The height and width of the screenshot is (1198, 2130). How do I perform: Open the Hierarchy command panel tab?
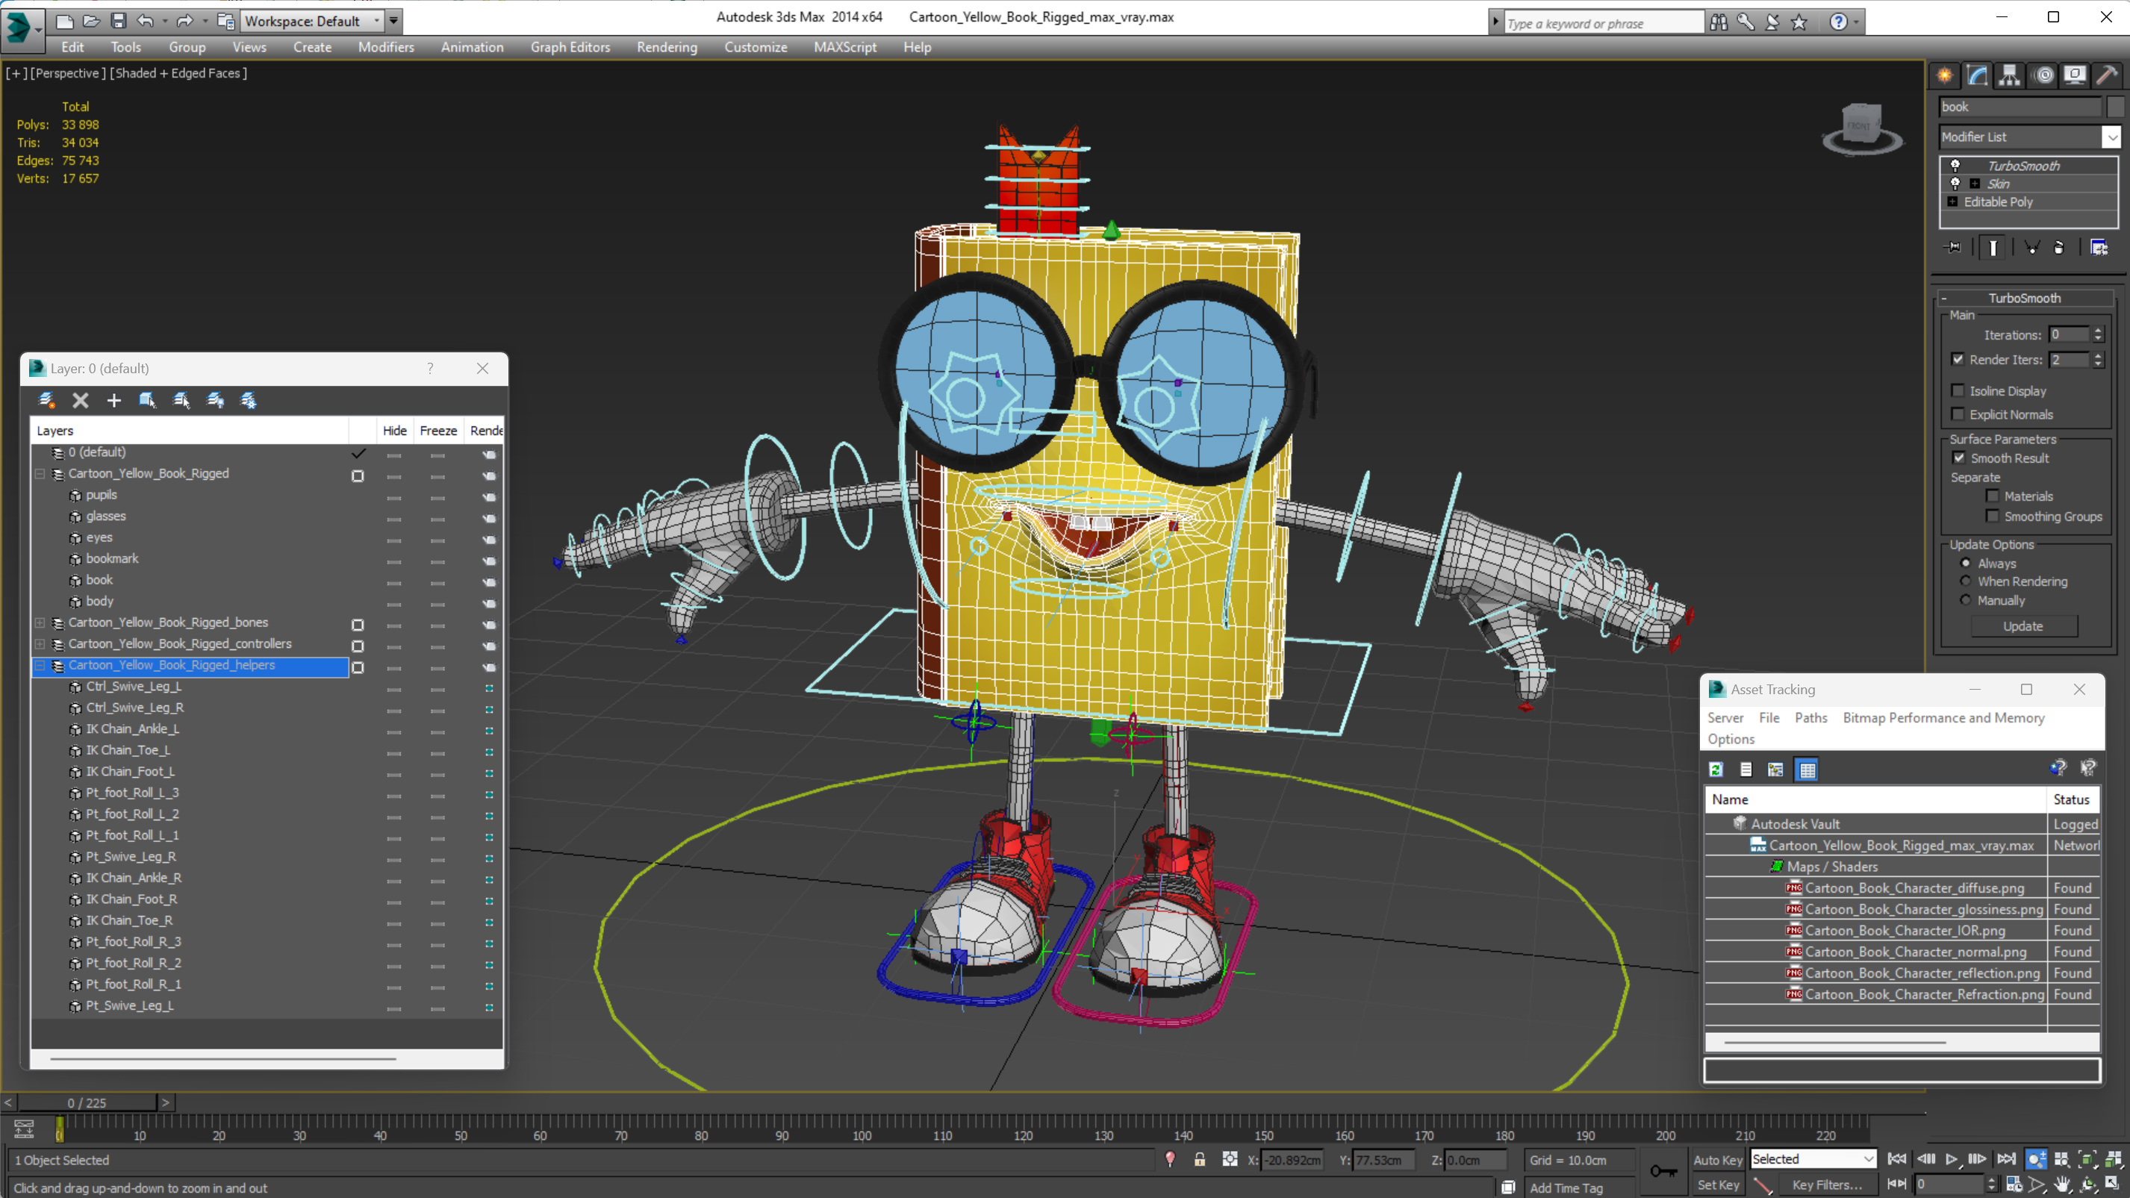coord(2009,75)
